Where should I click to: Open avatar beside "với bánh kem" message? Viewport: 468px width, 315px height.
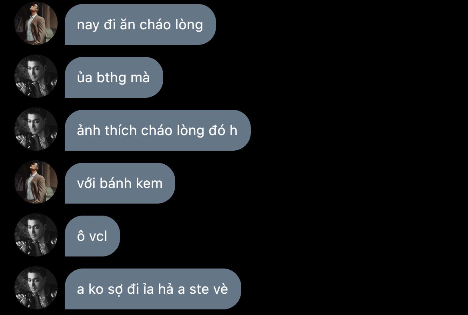click(x=36, y=182)
